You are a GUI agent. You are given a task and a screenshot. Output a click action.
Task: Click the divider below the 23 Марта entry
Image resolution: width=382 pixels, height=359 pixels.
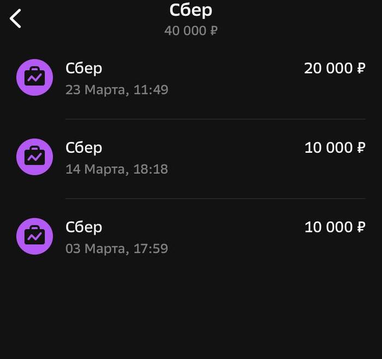(215, 119)
